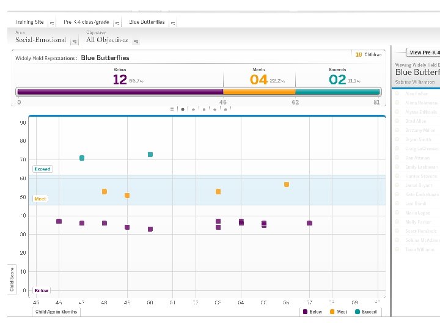Toggle the circle next to Molly Parker
The image size is (440, 330).
(397, 222)
